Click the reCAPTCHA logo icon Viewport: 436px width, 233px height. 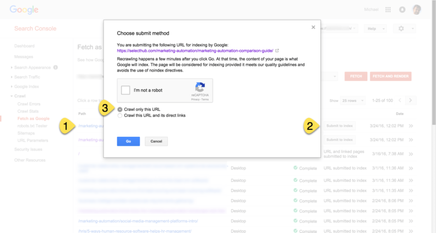point(200,87)
